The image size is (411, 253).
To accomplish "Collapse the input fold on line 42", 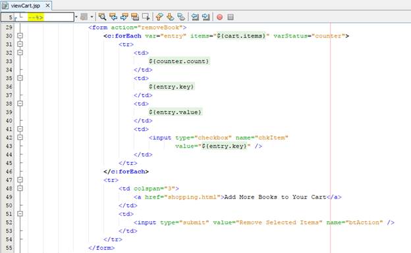I will pos(20,137).
